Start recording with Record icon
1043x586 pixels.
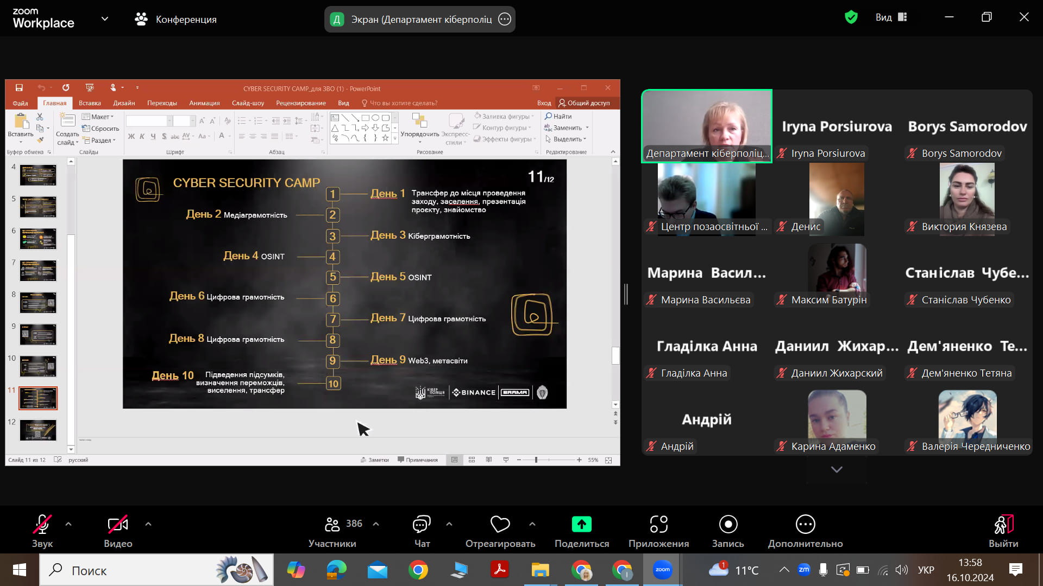coord(728,524)
